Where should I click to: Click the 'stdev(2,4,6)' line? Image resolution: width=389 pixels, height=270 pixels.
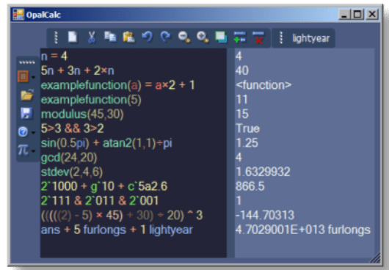[72, 172]
